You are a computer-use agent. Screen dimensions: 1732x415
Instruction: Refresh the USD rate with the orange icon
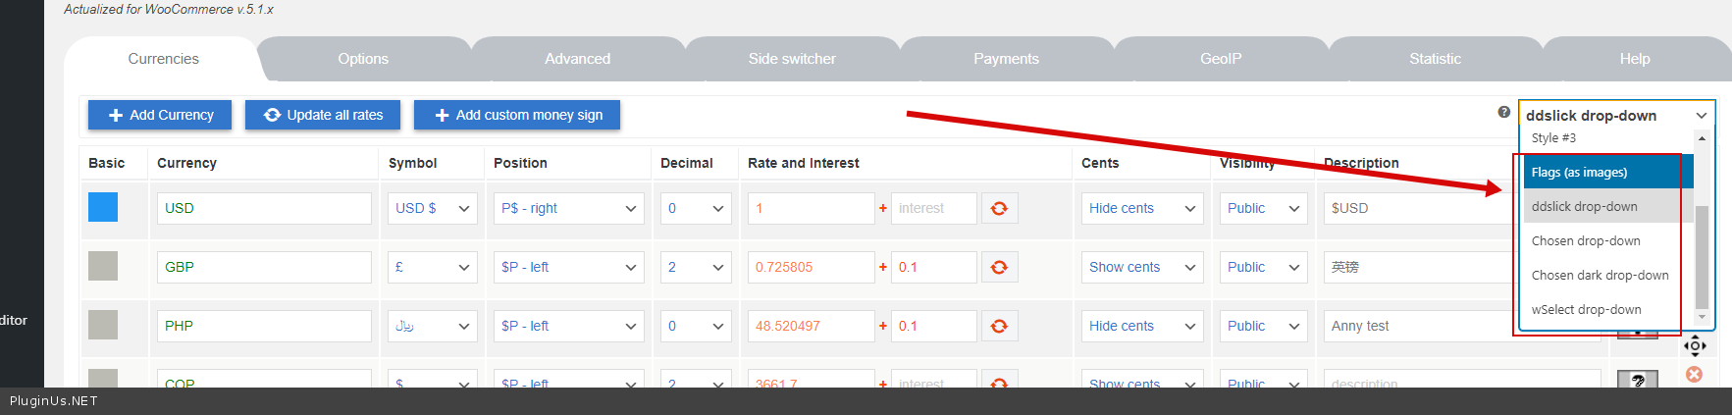point(999,208)
